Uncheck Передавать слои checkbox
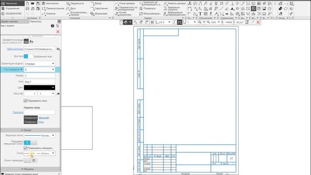 coord(25,101)
